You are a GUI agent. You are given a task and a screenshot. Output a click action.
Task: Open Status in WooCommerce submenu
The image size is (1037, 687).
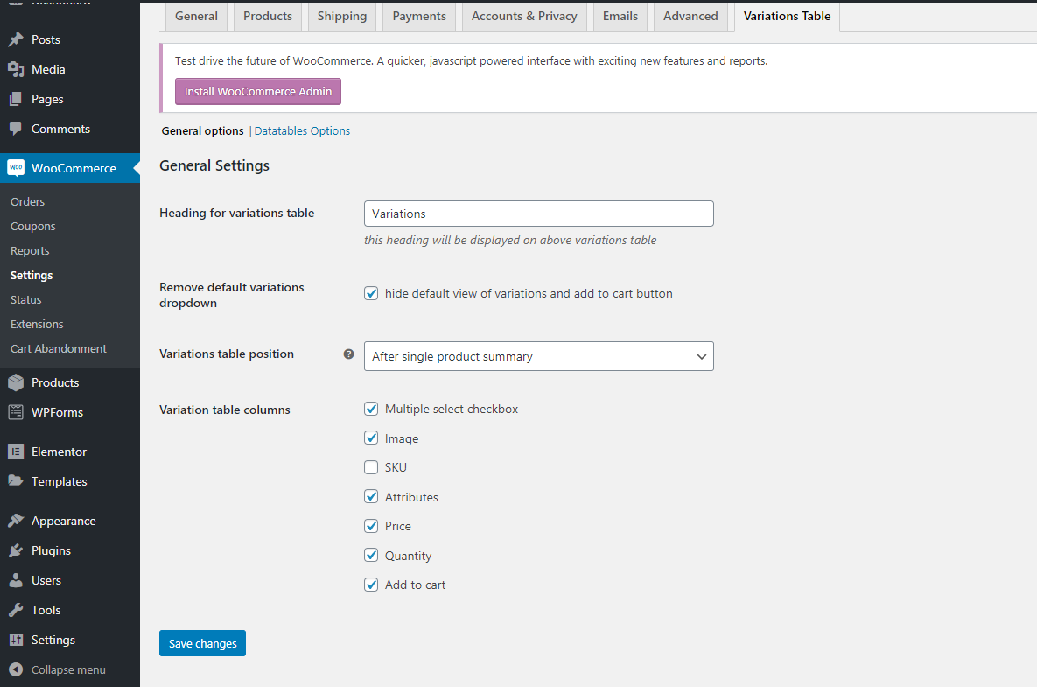coord(25,299)
